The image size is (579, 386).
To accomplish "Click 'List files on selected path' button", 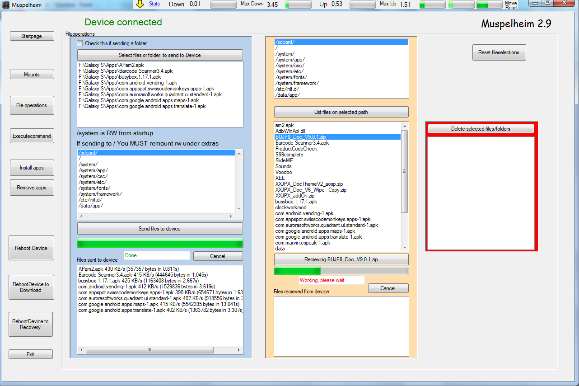I will pos(341,112).
